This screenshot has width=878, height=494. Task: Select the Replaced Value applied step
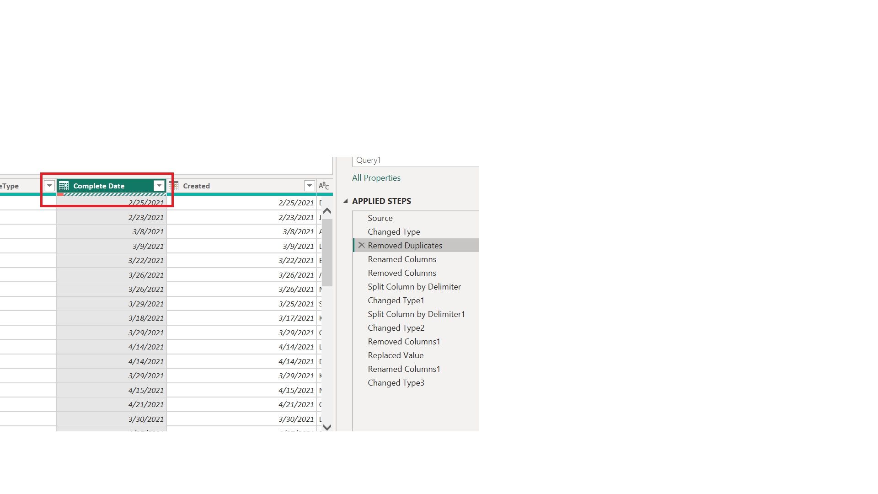[x=416, y=355]
